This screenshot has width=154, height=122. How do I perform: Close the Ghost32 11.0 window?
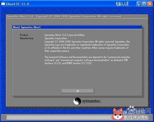(x=150, y=4)
